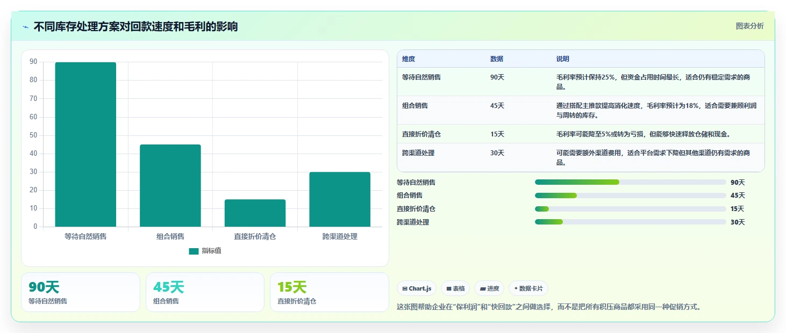Click the description mentioning 毛利率预计保持25%
This screenshot has width=786, height=333.
653,82
